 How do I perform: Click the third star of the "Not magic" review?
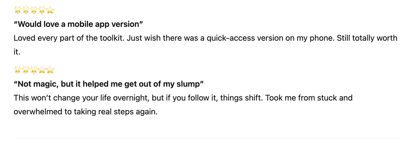pyautogui.click(x=34, y=70)
